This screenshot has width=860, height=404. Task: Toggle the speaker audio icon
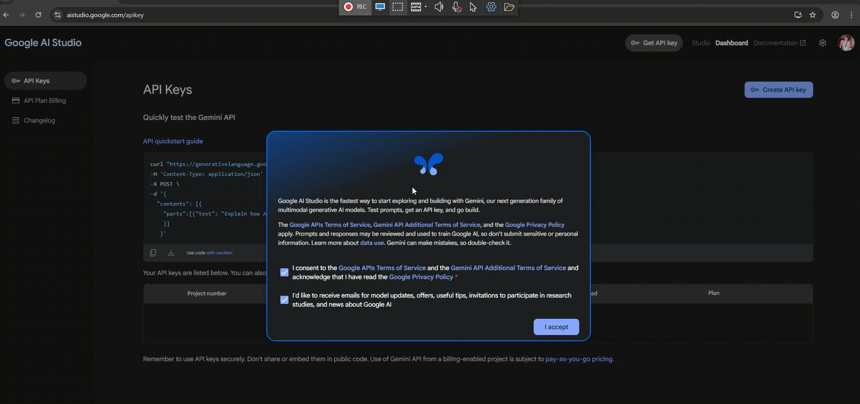click(439, 7)
